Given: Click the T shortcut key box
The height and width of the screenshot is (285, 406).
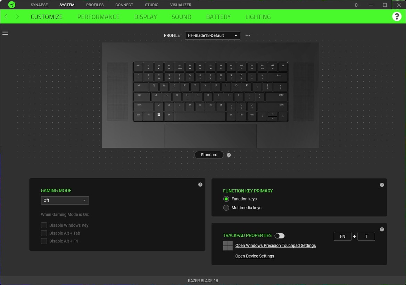Looking at the screenshot, I should [x=366, y=236].
